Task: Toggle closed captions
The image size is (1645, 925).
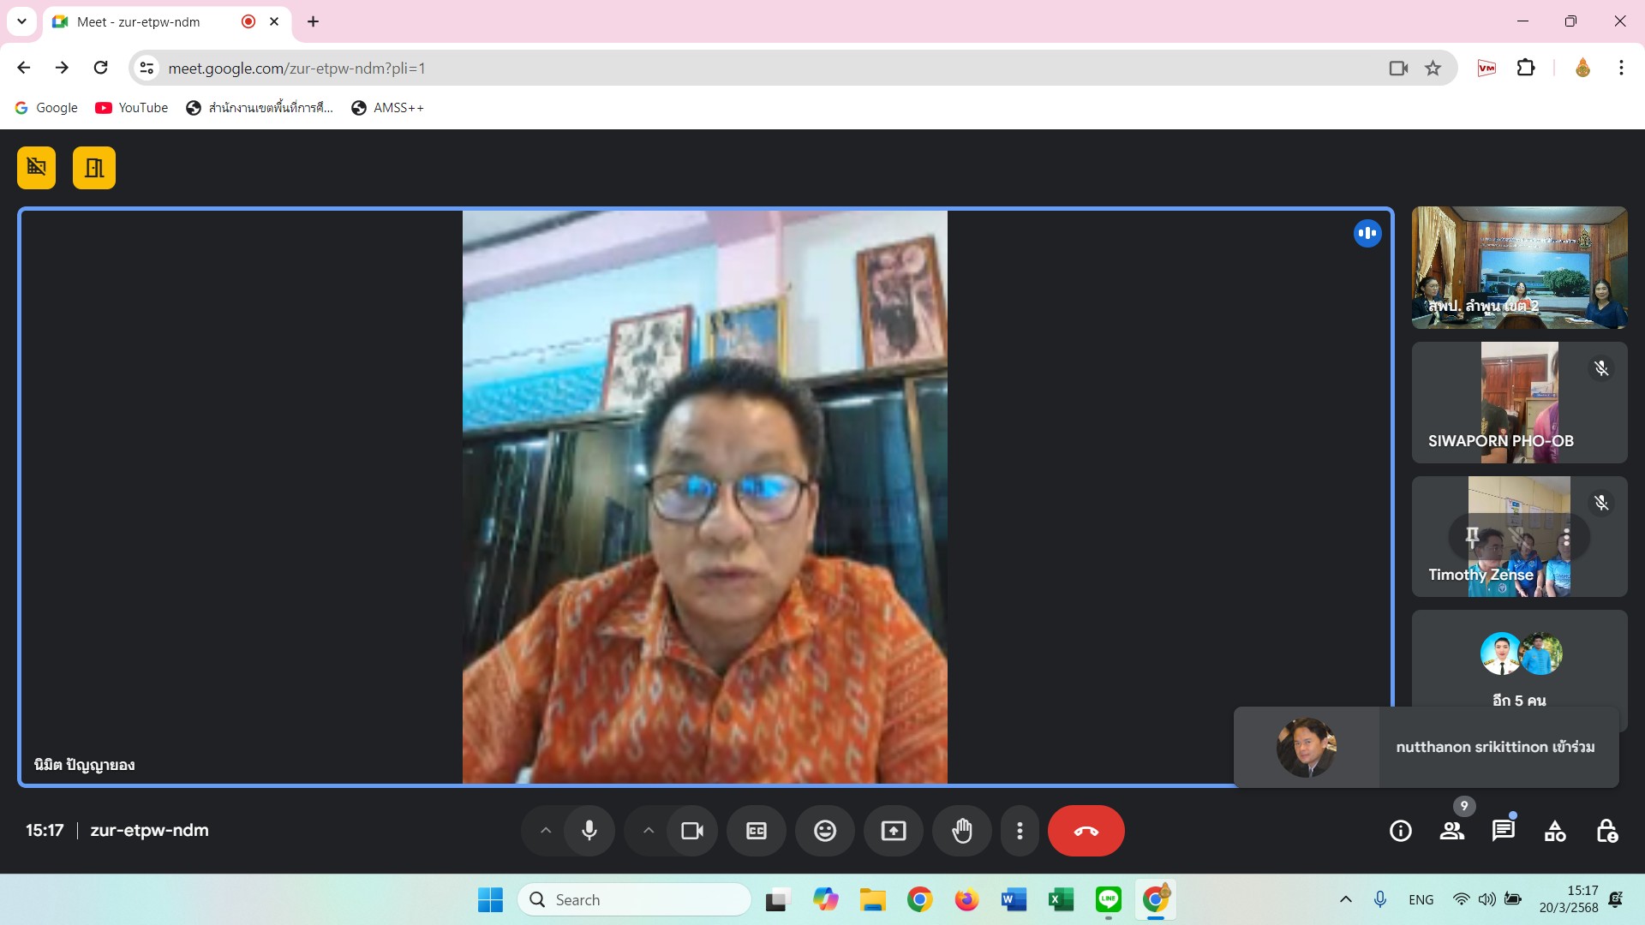Action: (756, 831)
